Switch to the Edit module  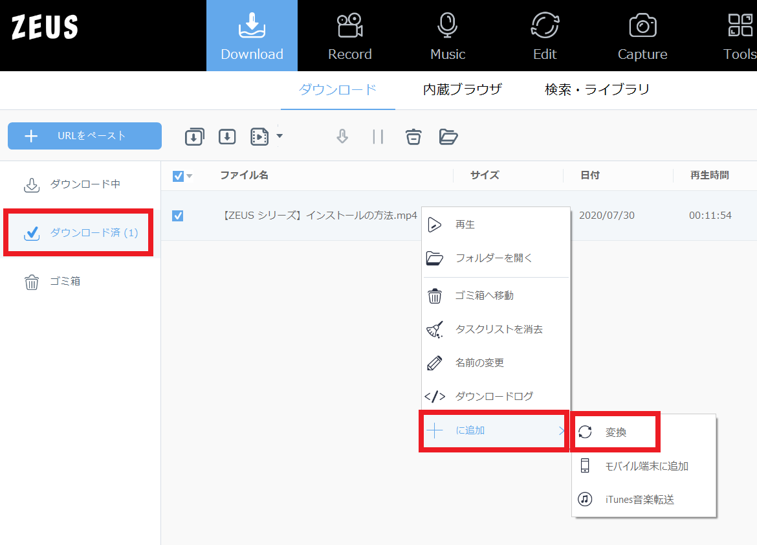545,36
